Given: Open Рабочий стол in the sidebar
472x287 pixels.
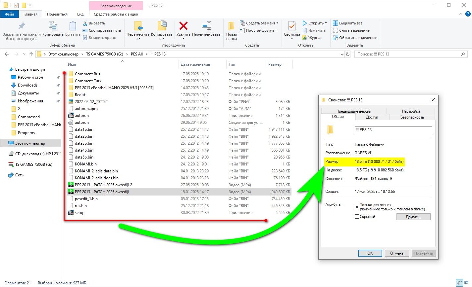Looking at the screenshot, I should click(30, 77).
